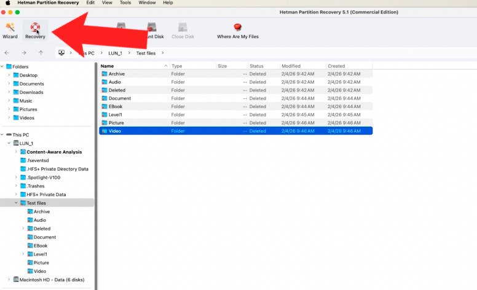Open the Window menu
Screen dimensions: 477x290
[x=147, y=2]
